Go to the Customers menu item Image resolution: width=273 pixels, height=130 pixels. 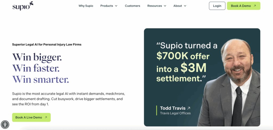(x=133, y=6)
